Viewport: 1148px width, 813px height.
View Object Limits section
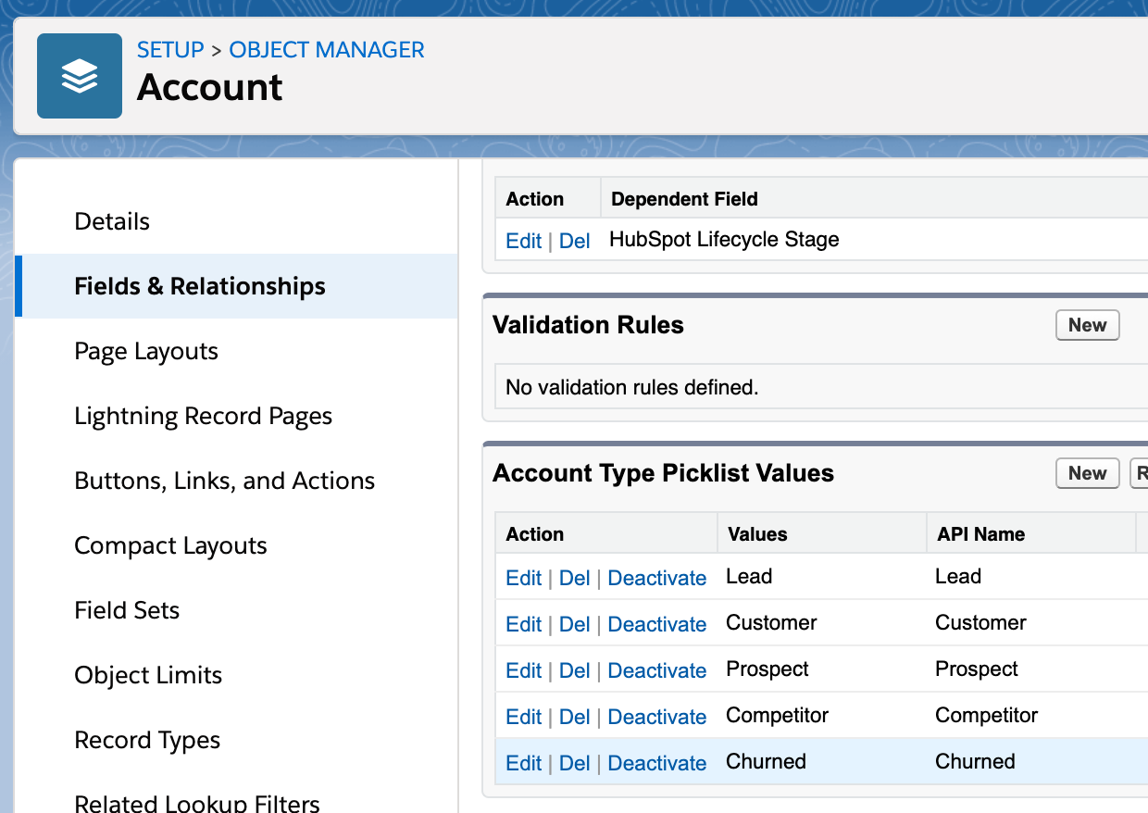148,675
